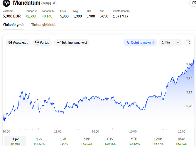This screenshot has width=196, height=146.
Task: Open Tekninen analyysi tools
Action: tap(72, 43)
